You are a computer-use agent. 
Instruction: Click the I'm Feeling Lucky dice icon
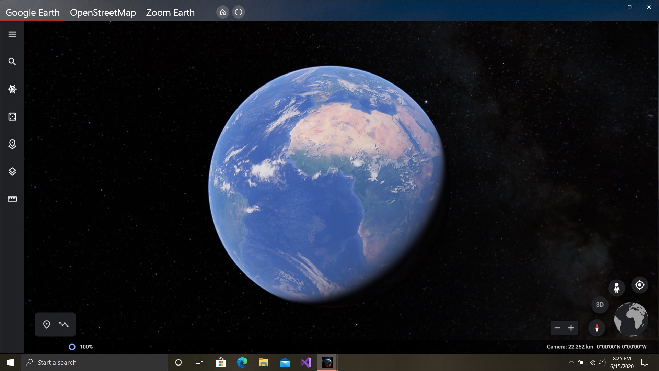[12, 116]
